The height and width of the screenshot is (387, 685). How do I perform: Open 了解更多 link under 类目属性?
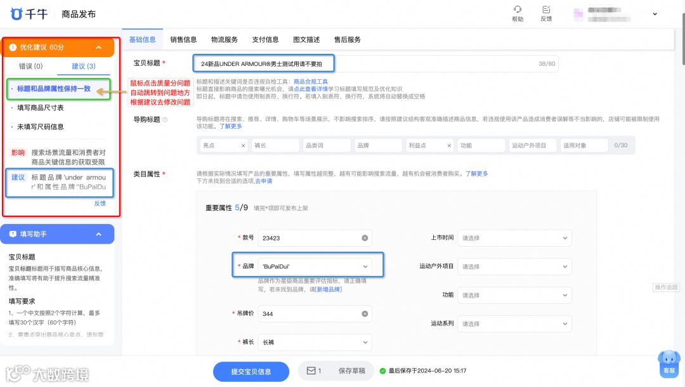pyautogui.click(x=476, y=173)
